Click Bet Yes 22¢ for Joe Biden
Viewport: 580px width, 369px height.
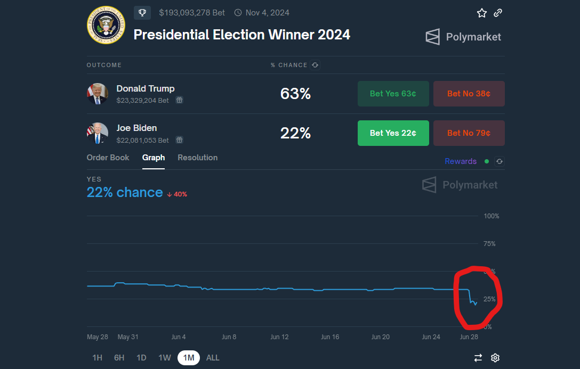pyautogui.click(x=393, y=133)
